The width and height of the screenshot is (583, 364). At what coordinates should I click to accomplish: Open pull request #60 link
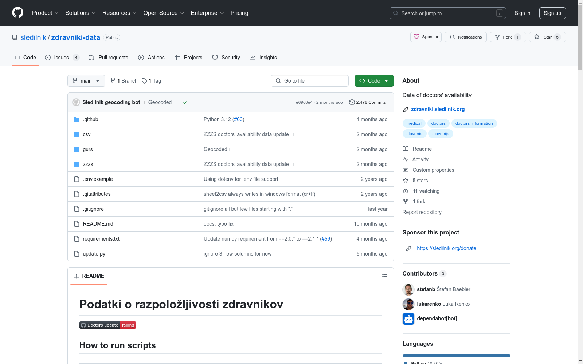click(238, 119)
